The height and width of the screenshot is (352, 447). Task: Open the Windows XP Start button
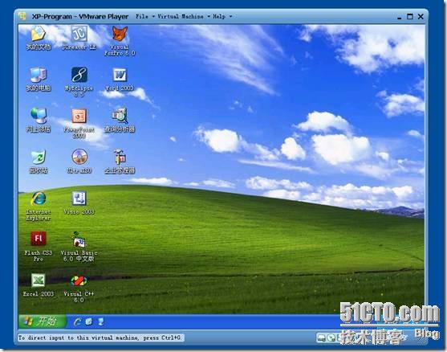[43, 321]
